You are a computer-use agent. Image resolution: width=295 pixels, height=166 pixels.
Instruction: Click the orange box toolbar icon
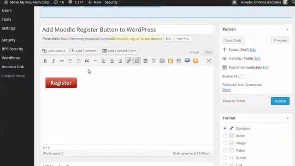[x=171, y=61]
